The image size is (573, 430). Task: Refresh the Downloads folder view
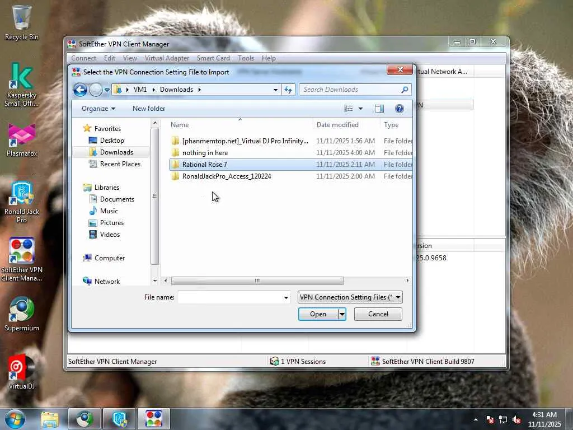288,90
